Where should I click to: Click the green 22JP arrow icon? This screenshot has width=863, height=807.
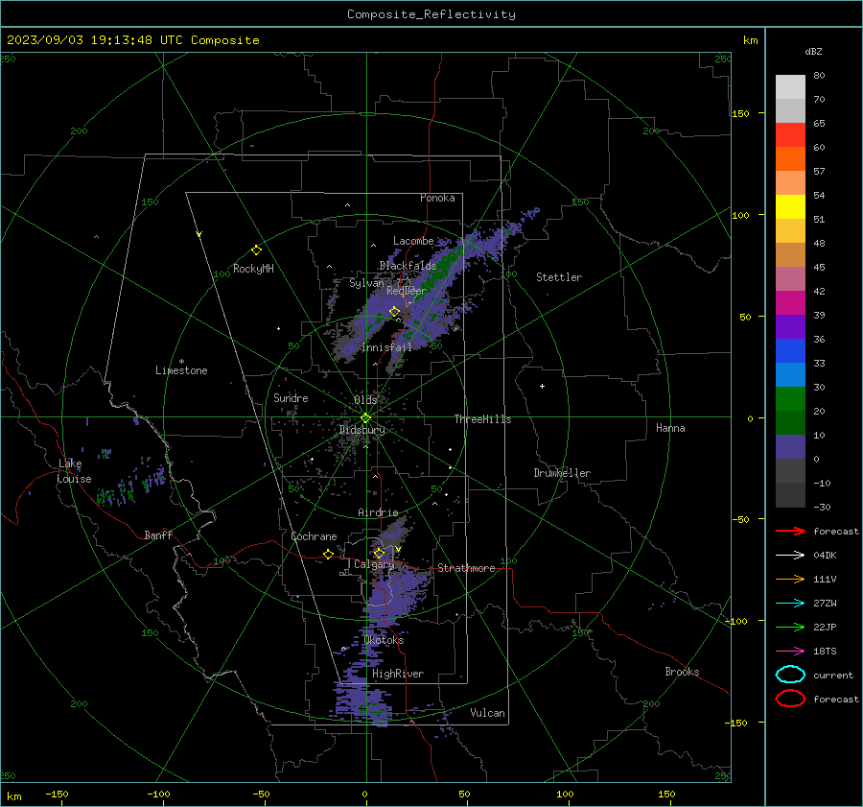790,627
